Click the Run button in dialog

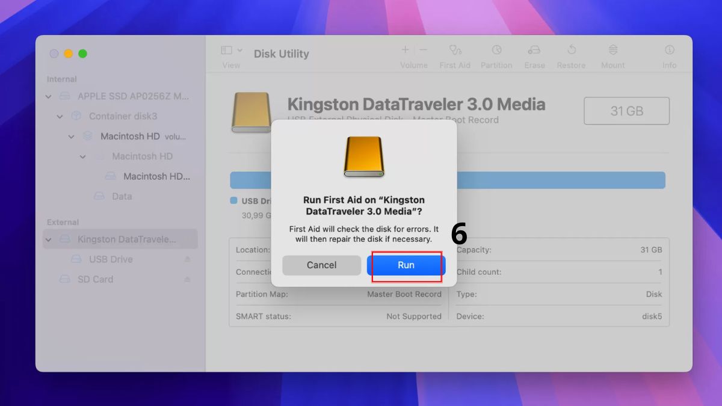point(406,265)
